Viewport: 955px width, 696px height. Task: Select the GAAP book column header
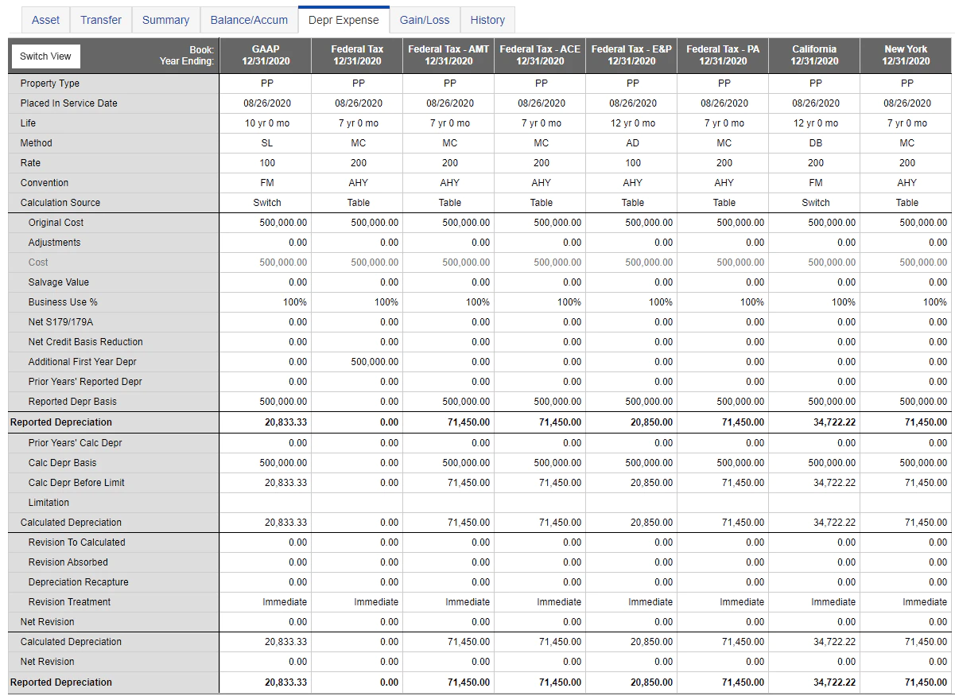click(266, 55)
